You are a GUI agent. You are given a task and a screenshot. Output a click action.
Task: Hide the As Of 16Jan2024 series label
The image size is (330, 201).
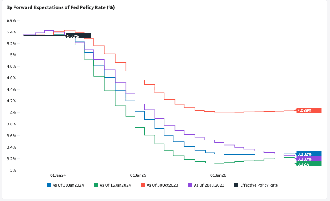[115, 185]
